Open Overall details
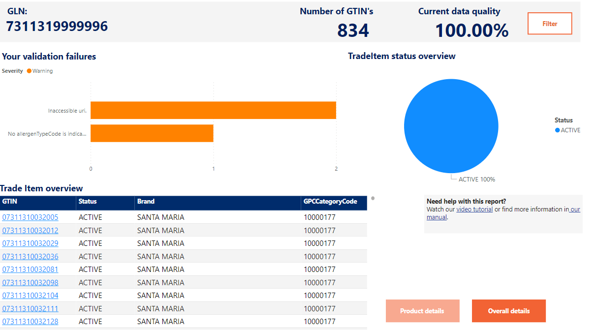 pos(509,311)
